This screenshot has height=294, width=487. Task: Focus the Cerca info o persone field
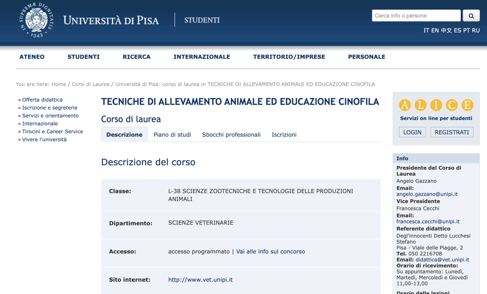416,15
